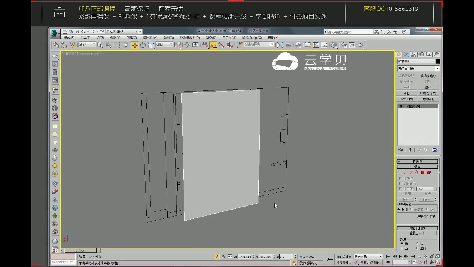Apply the 弯曲 (Bend) modifier button

click(406, 93)
